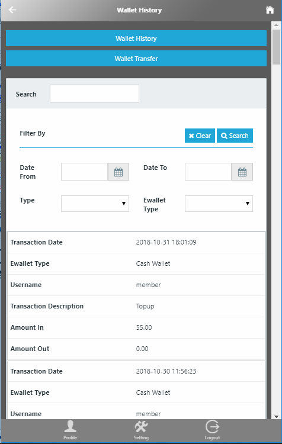Open Date To calendar picker icon
Screen dimensions: 282x444
coord(242,172)
